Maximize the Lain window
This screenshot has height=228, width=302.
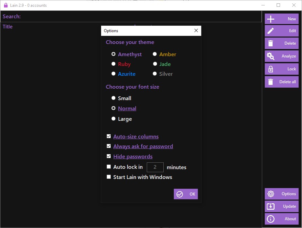[x=278, y=5]
